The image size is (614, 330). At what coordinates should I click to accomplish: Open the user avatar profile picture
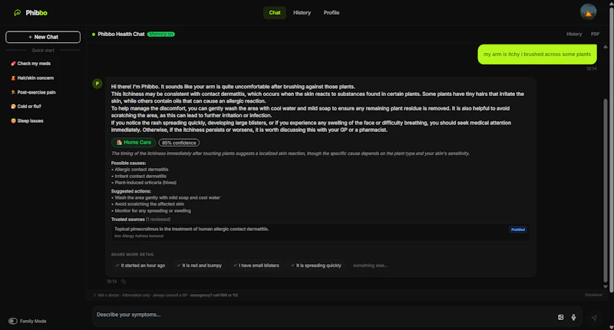point(588,12)
